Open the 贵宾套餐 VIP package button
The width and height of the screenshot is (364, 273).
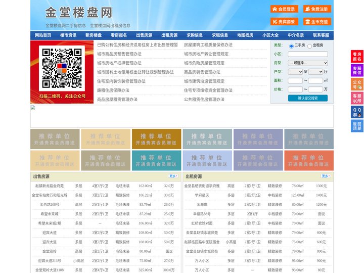(284, 22)
